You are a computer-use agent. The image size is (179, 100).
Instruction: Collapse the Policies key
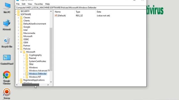(18, 49)
